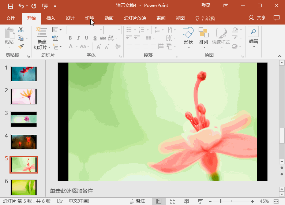Open the font size combo box
Image resolution: width=285 pixels, height=205 pixels.
tap(113, 30)
